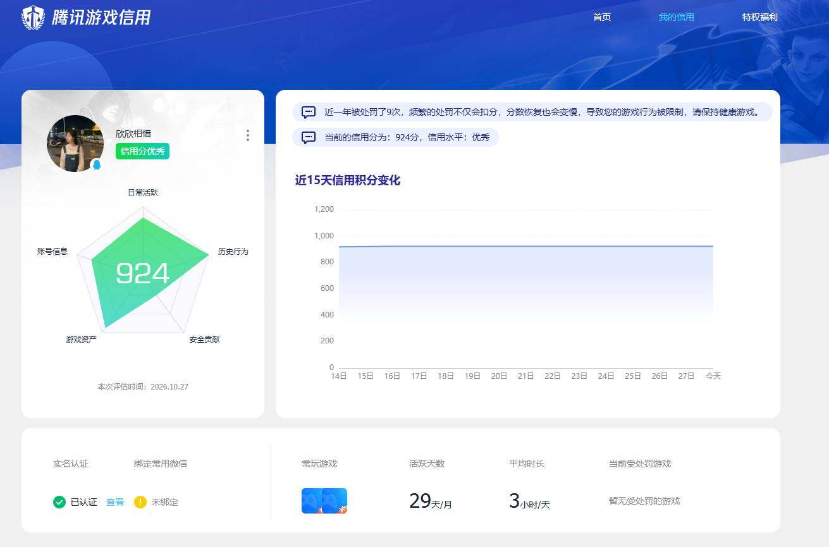Click the 29天/月 active days value
Image resolution: width=829 pixels, height=547 pixels.
tap(431, 501)
